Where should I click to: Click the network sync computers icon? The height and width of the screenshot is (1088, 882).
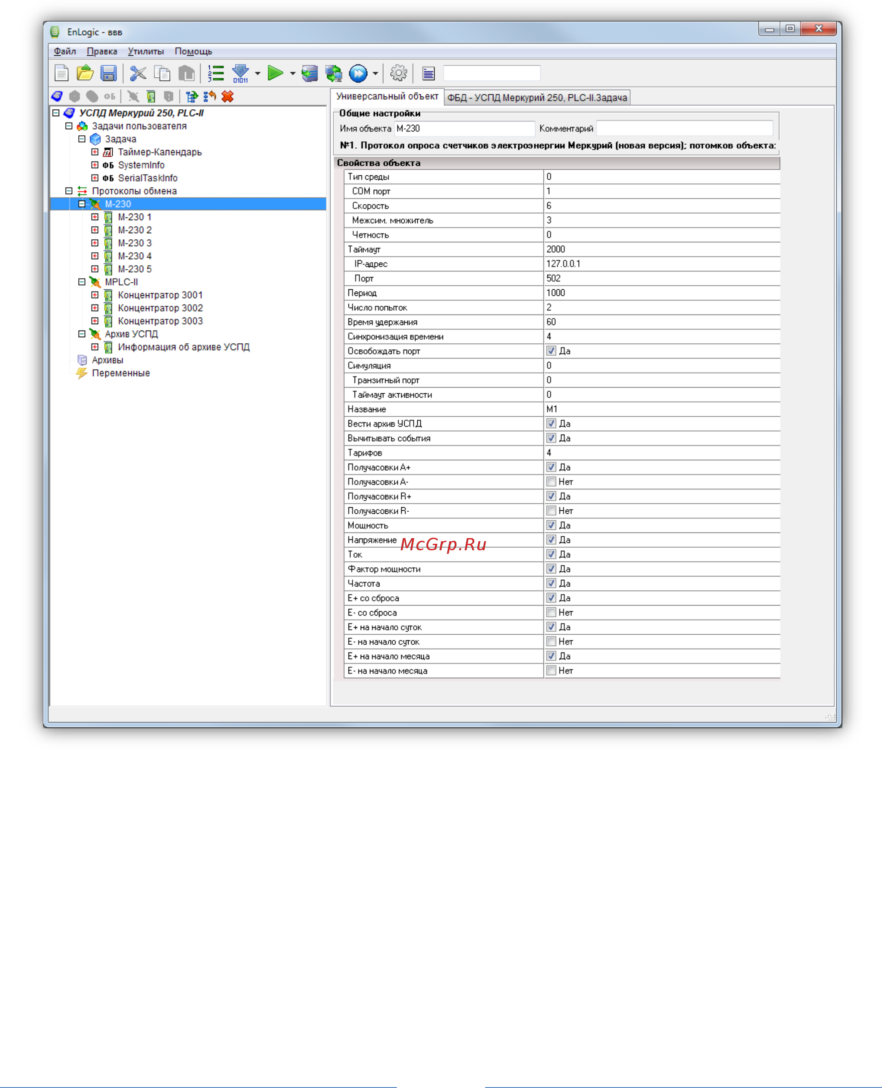[x=334, y=73]
